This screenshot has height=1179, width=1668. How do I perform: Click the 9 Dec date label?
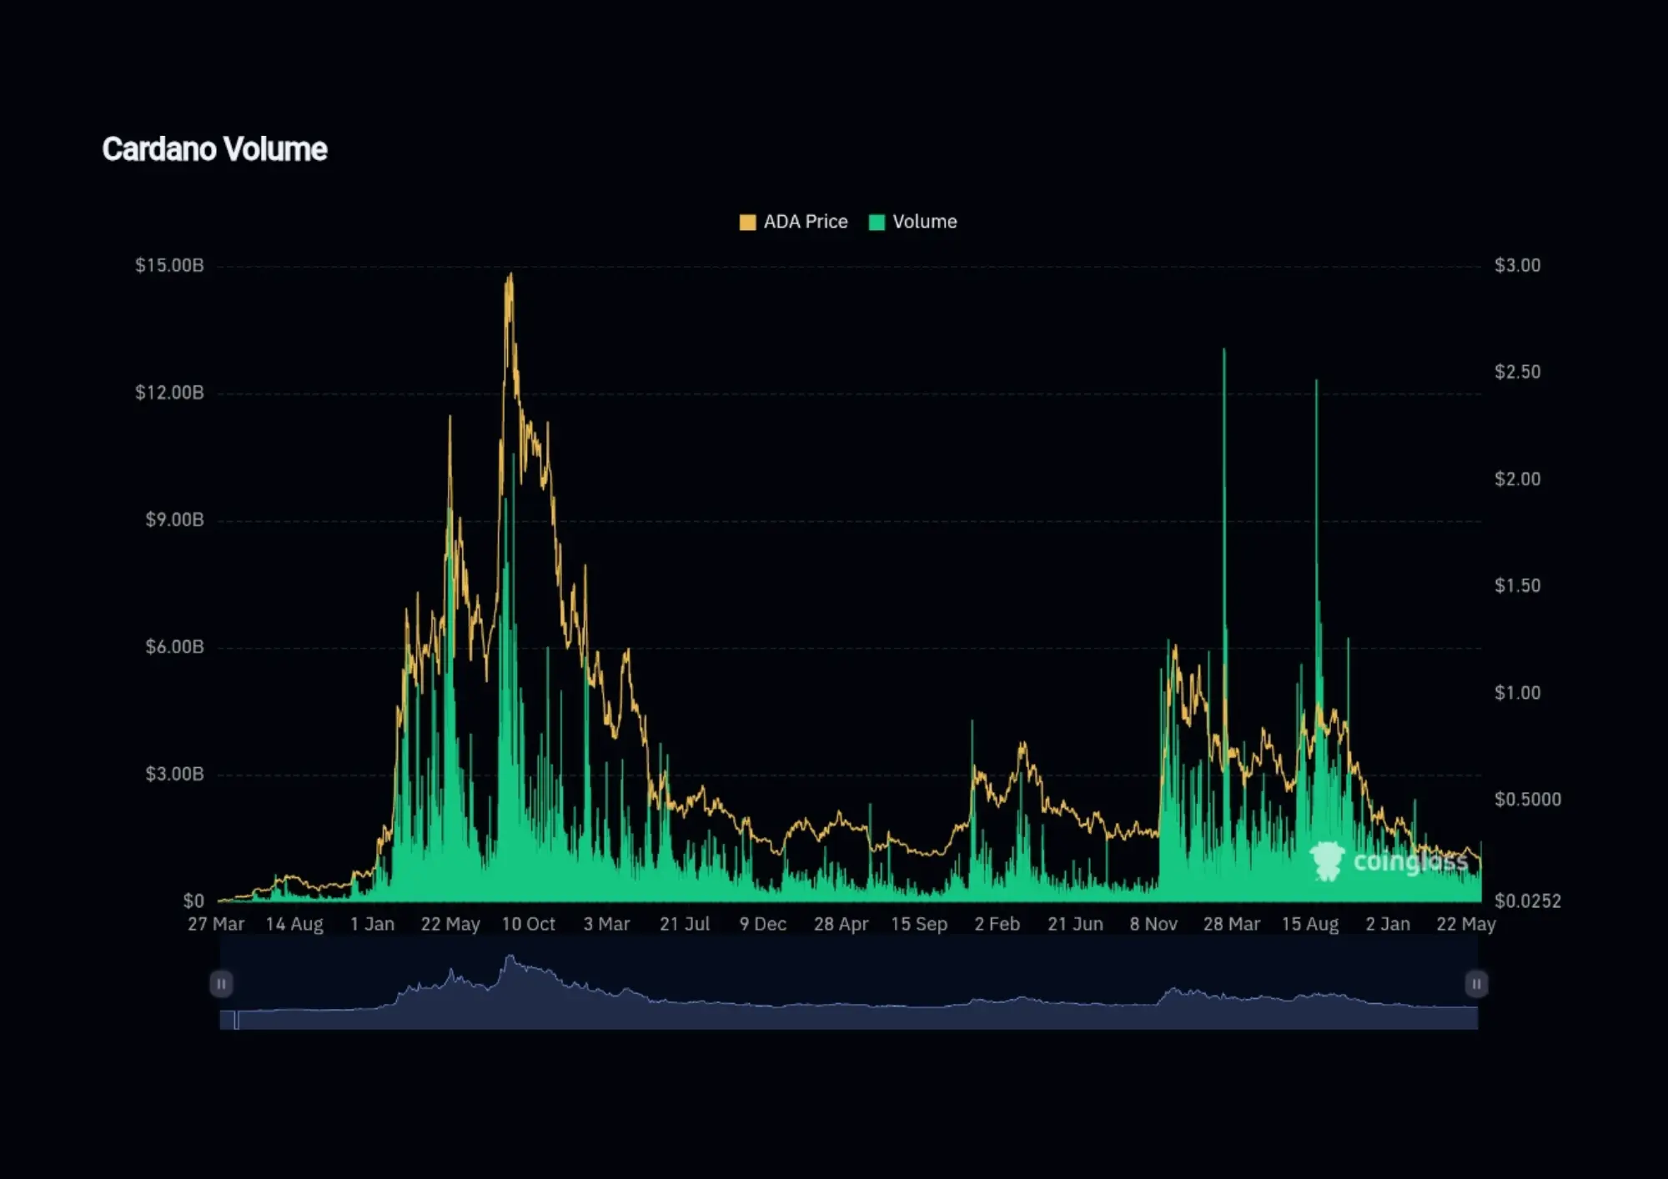tap(763, 924)
